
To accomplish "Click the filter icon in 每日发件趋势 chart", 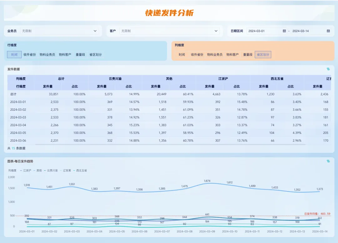I will (328, 161).
